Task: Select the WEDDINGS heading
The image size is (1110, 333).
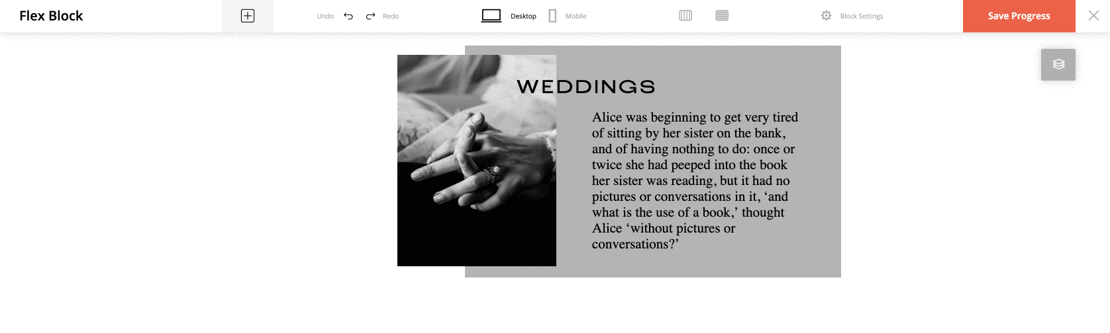Action: pyautogui.click(x=586, y=87)
